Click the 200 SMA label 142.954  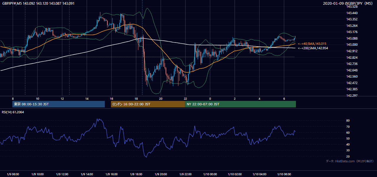pyautogui.click(x=313, y=48)
